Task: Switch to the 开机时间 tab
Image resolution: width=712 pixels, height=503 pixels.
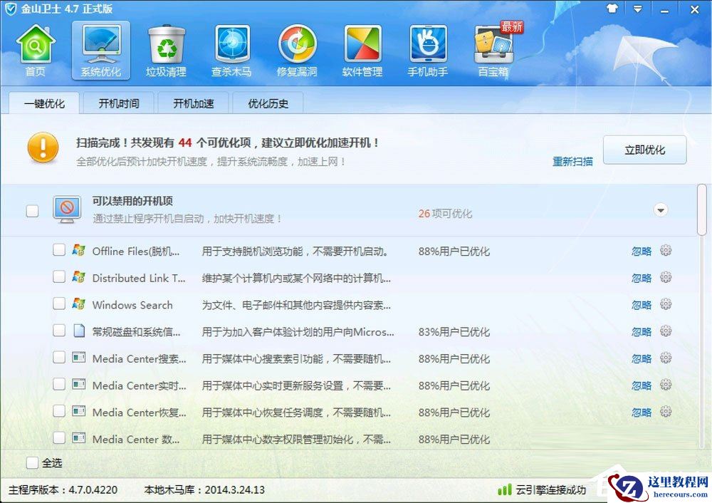Action: [x=117, y=103]
